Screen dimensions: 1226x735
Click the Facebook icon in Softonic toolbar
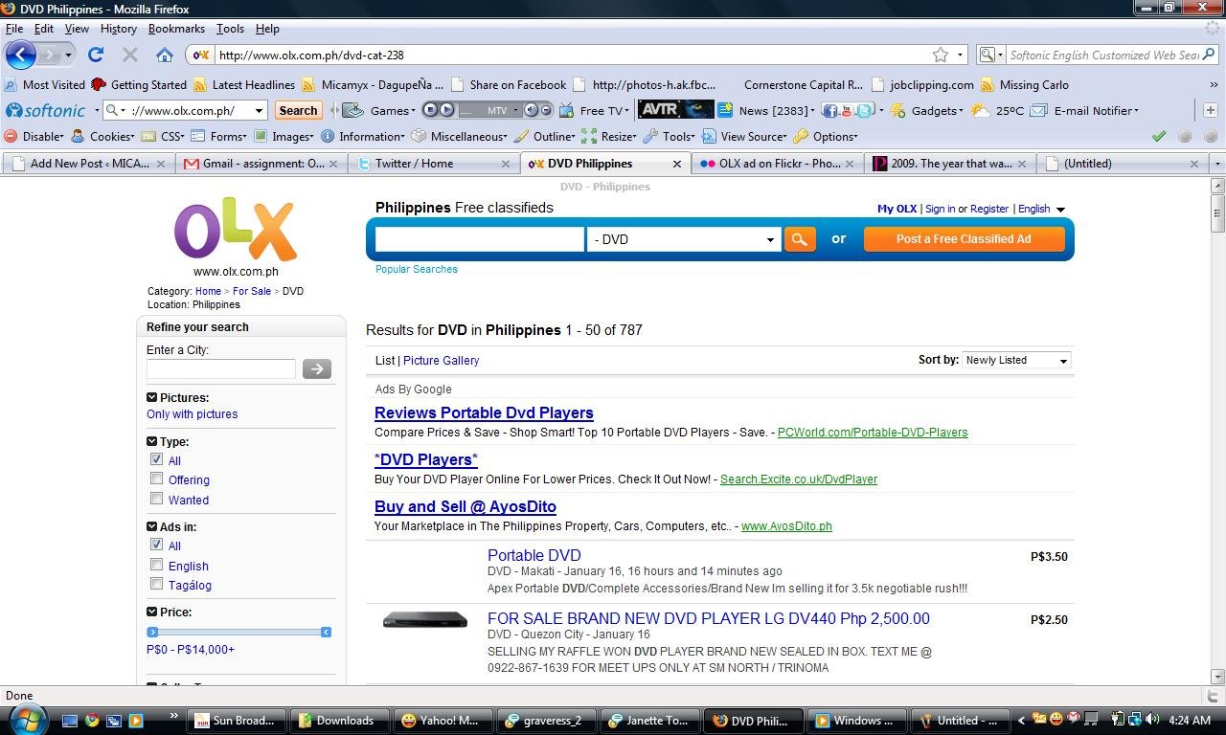pyautogui.click(x=829, y=110)
